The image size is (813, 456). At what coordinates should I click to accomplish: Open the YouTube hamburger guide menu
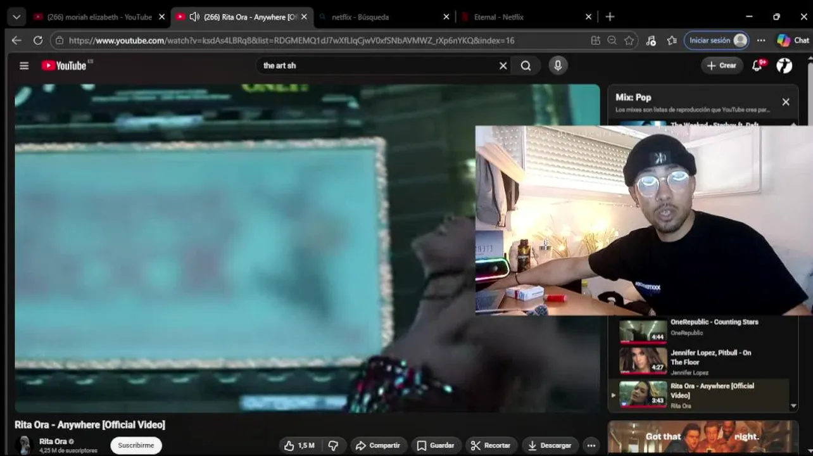click(24, 65)
